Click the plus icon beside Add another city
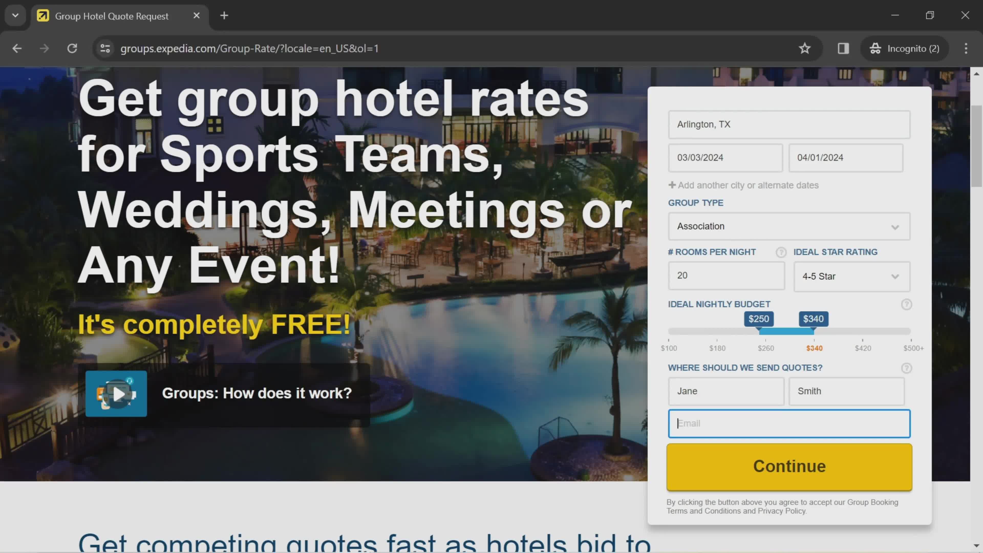Viewport: 983px width, 553px height. tap(672, 185)
